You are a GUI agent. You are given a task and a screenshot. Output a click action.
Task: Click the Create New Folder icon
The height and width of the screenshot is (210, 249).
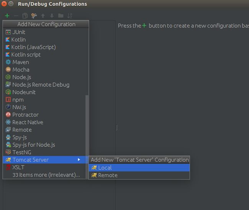61,16
